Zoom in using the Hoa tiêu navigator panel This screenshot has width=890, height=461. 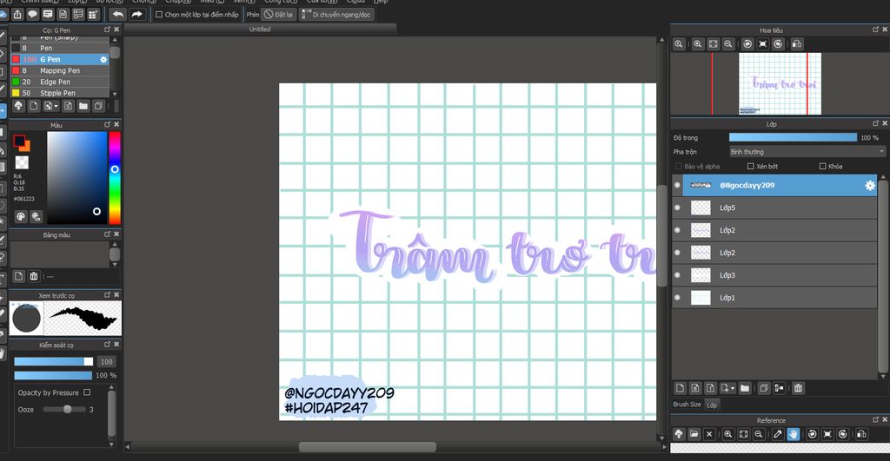(x=698, y=43)
